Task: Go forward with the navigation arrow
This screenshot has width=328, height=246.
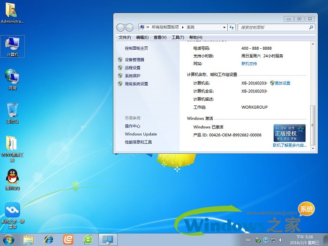Action: coord(129,27)
